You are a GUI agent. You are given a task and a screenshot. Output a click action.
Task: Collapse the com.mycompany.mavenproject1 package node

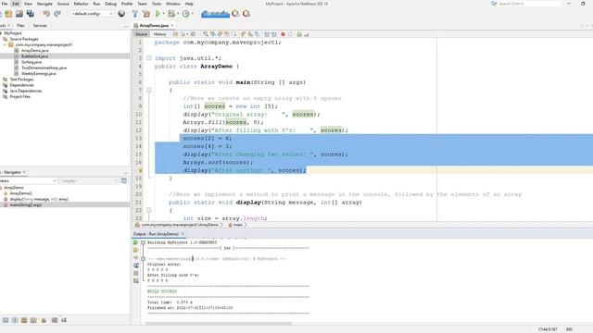(5, 44)
